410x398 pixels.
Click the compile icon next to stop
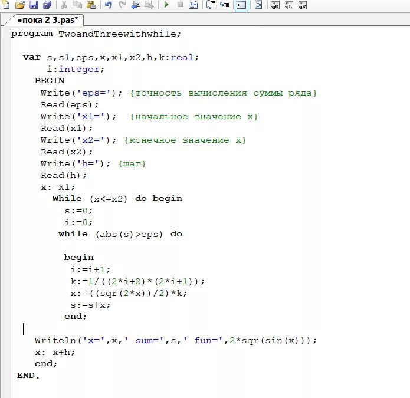[193, 5]
